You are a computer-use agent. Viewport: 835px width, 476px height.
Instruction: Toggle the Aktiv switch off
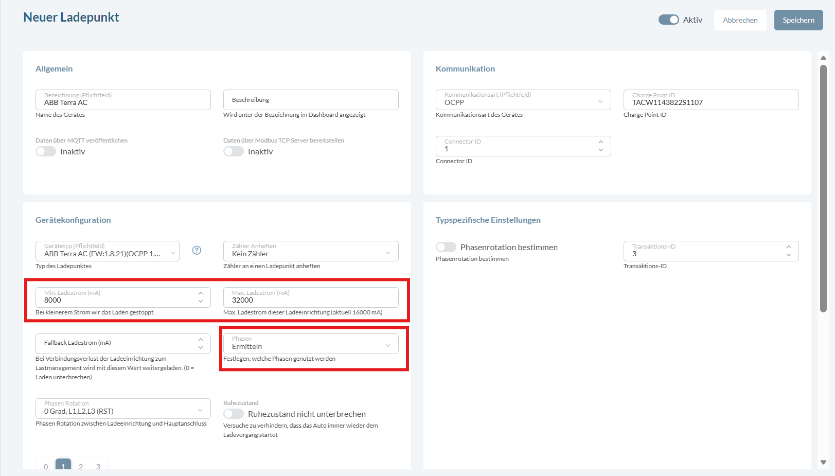click(x=668, y=20)
